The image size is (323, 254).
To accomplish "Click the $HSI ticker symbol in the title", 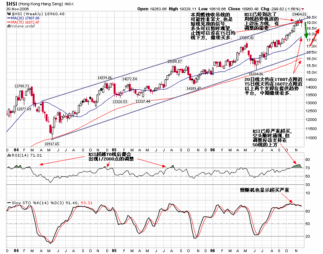I will (11, 4).
